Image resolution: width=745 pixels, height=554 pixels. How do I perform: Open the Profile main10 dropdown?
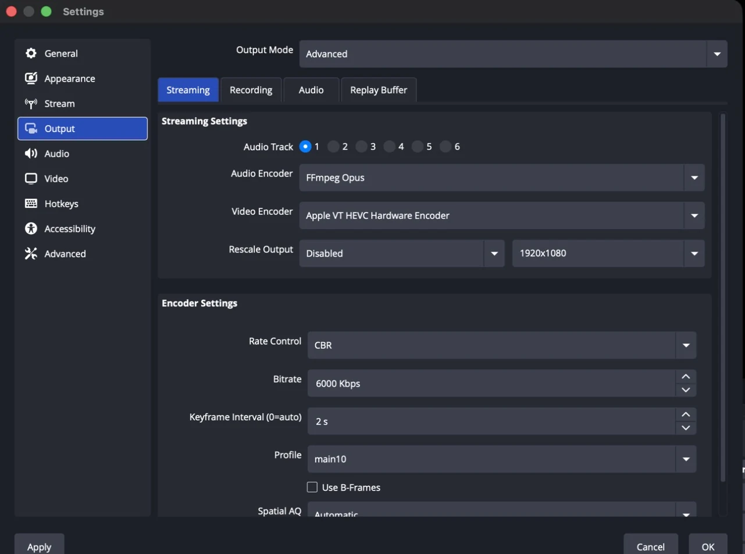pyautogui.click(x=502, y=459)
